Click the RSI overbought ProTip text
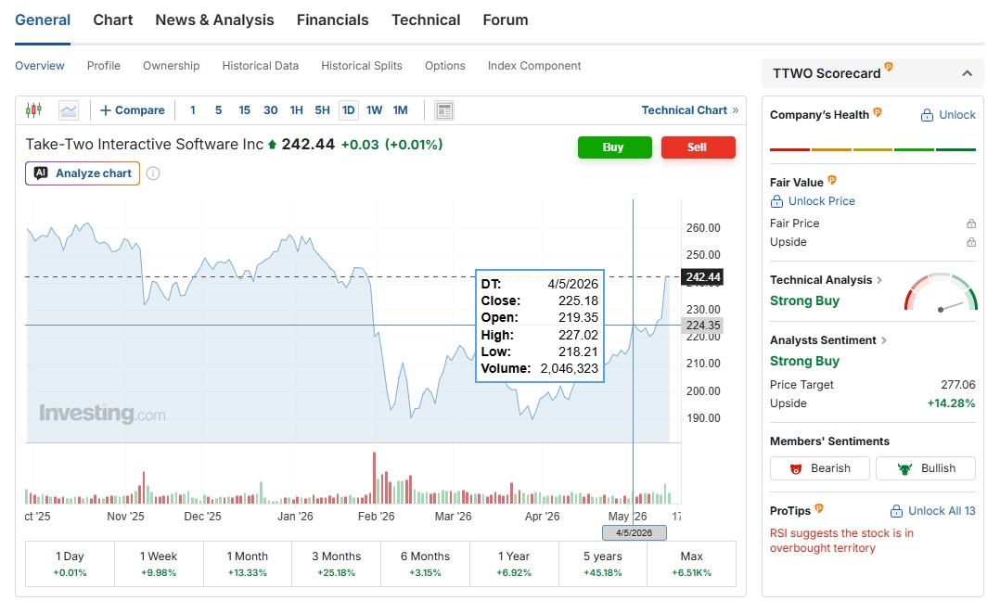 click(842, 541)
